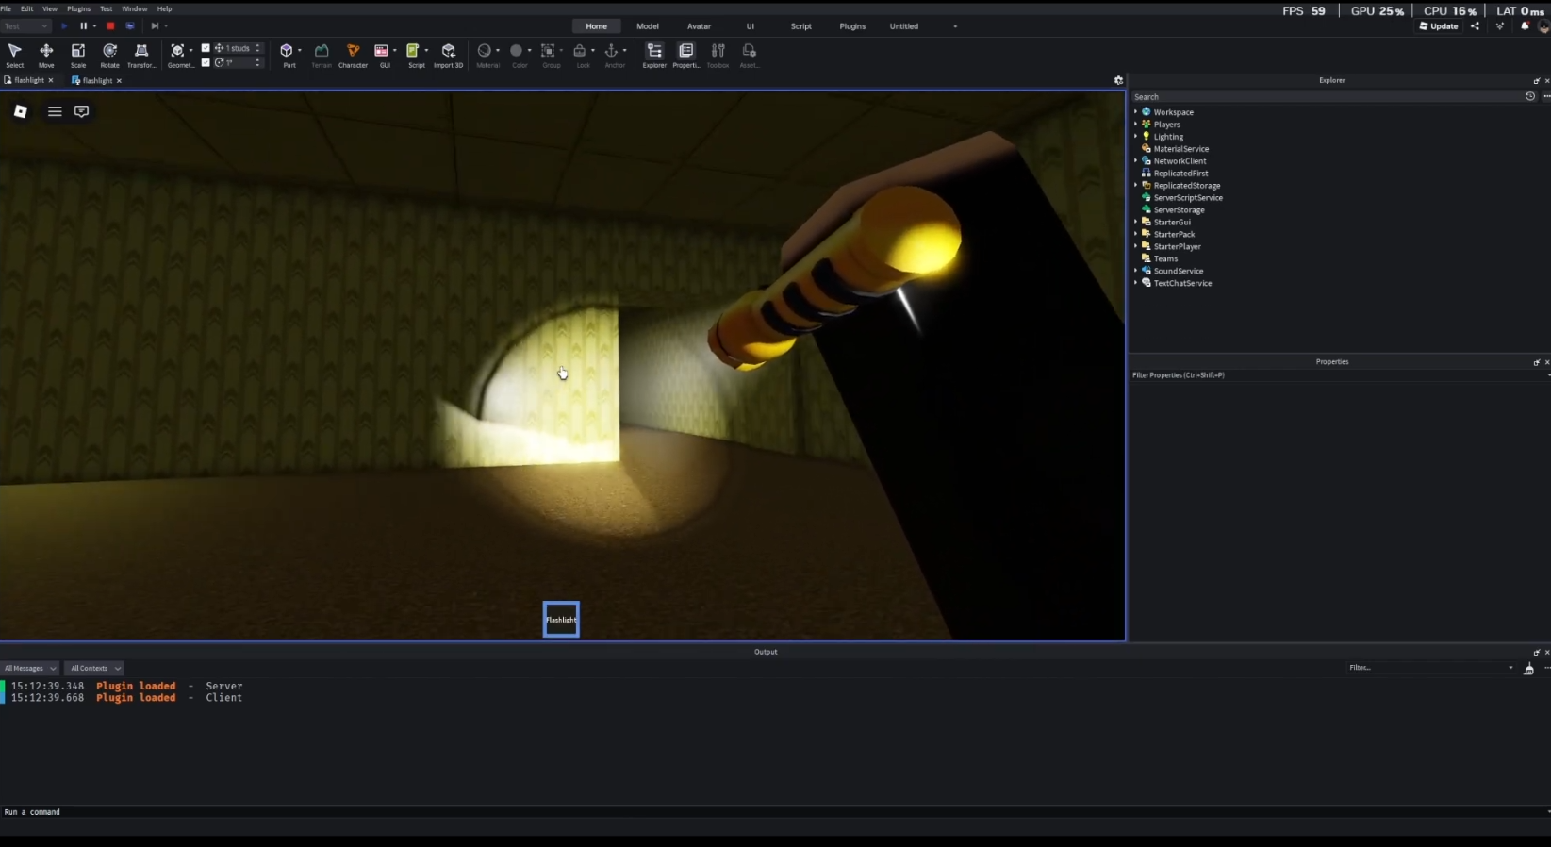This screenshot has width=1551, height=847.
Task: Open Import 3D tool
Action: [x=448, y=55]
